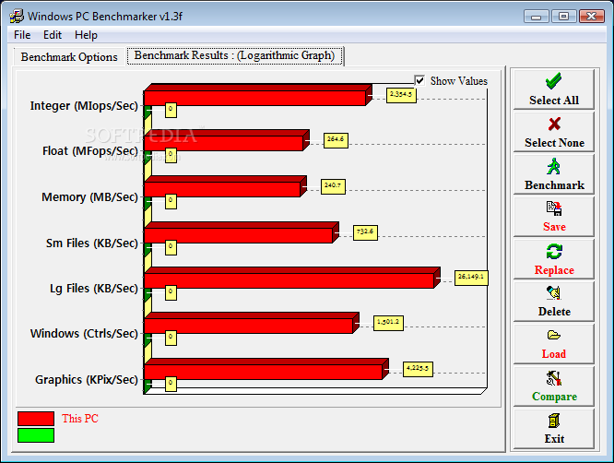Click the red Load label

point(554,354)
